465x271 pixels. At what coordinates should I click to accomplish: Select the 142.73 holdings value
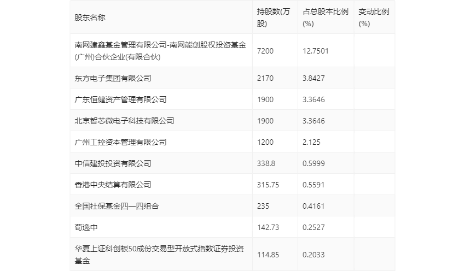[x=268, y=227]
